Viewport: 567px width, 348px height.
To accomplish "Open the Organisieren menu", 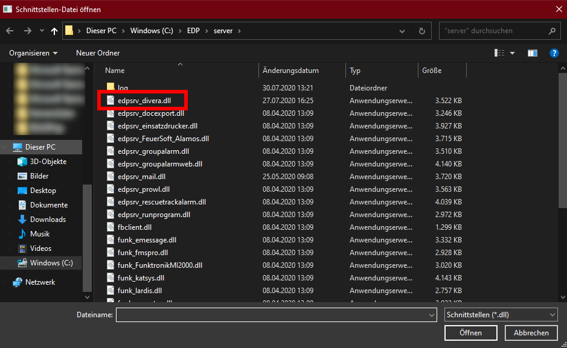I will coord(33,53).
